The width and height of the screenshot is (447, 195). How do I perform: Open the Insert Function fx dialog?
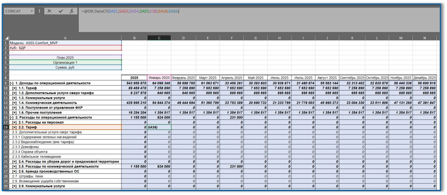[x=71, y=11]
